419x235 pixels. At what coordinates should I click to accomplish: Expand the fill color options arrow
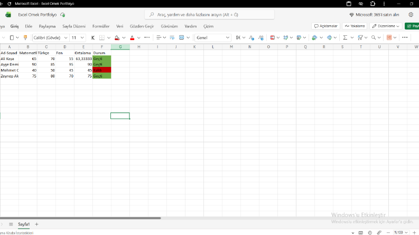point(124,37)
